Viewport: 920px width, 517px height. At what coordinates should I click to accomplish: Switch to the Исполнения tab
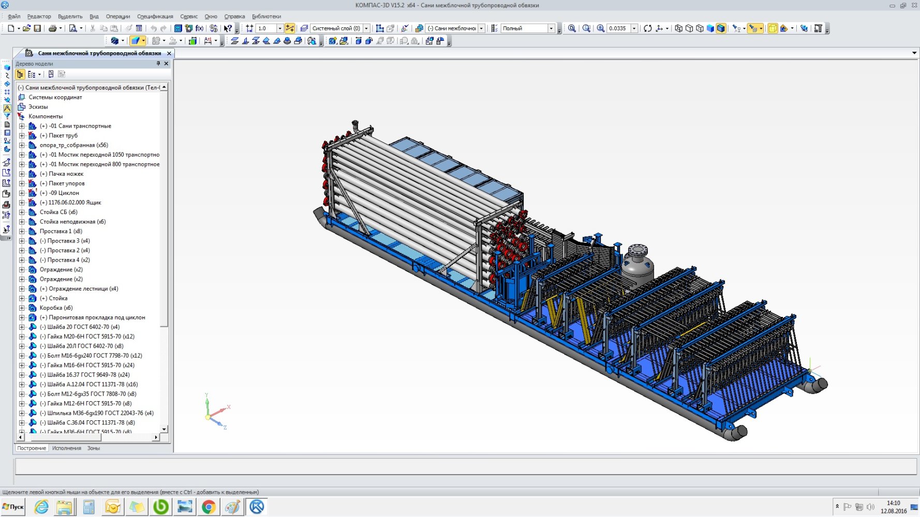pyautogui.click(x=66, y=448)
